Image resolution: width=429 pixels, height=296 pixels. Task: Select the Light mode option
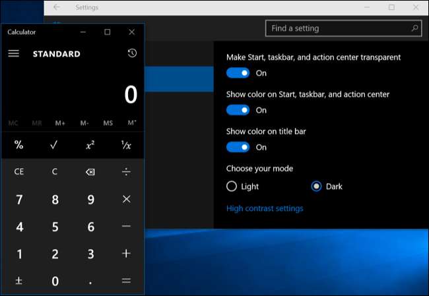click(232, 187)
